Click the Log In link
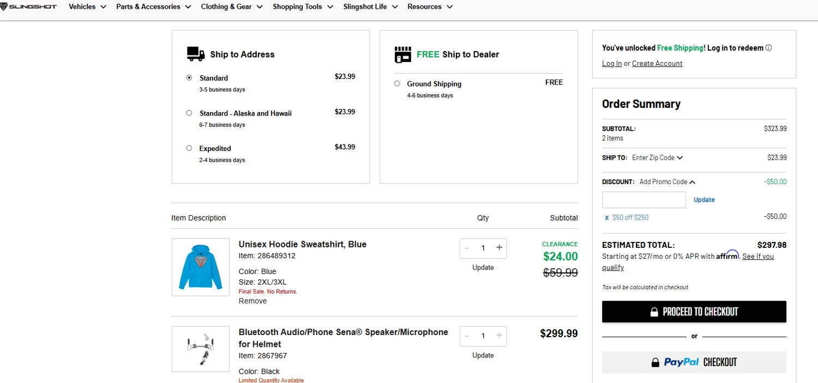This screenshot has height=383, width=818. tap(612, 63)
